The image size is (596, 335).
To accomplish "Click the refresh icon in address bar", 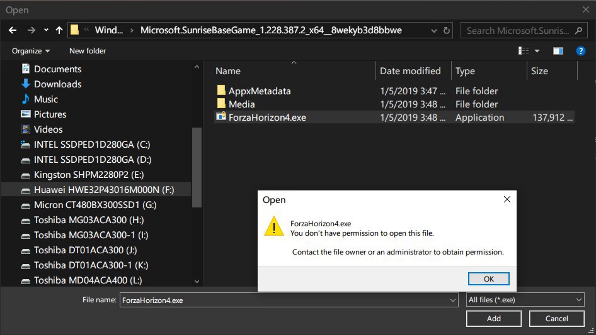I will [x=447, y=30].
